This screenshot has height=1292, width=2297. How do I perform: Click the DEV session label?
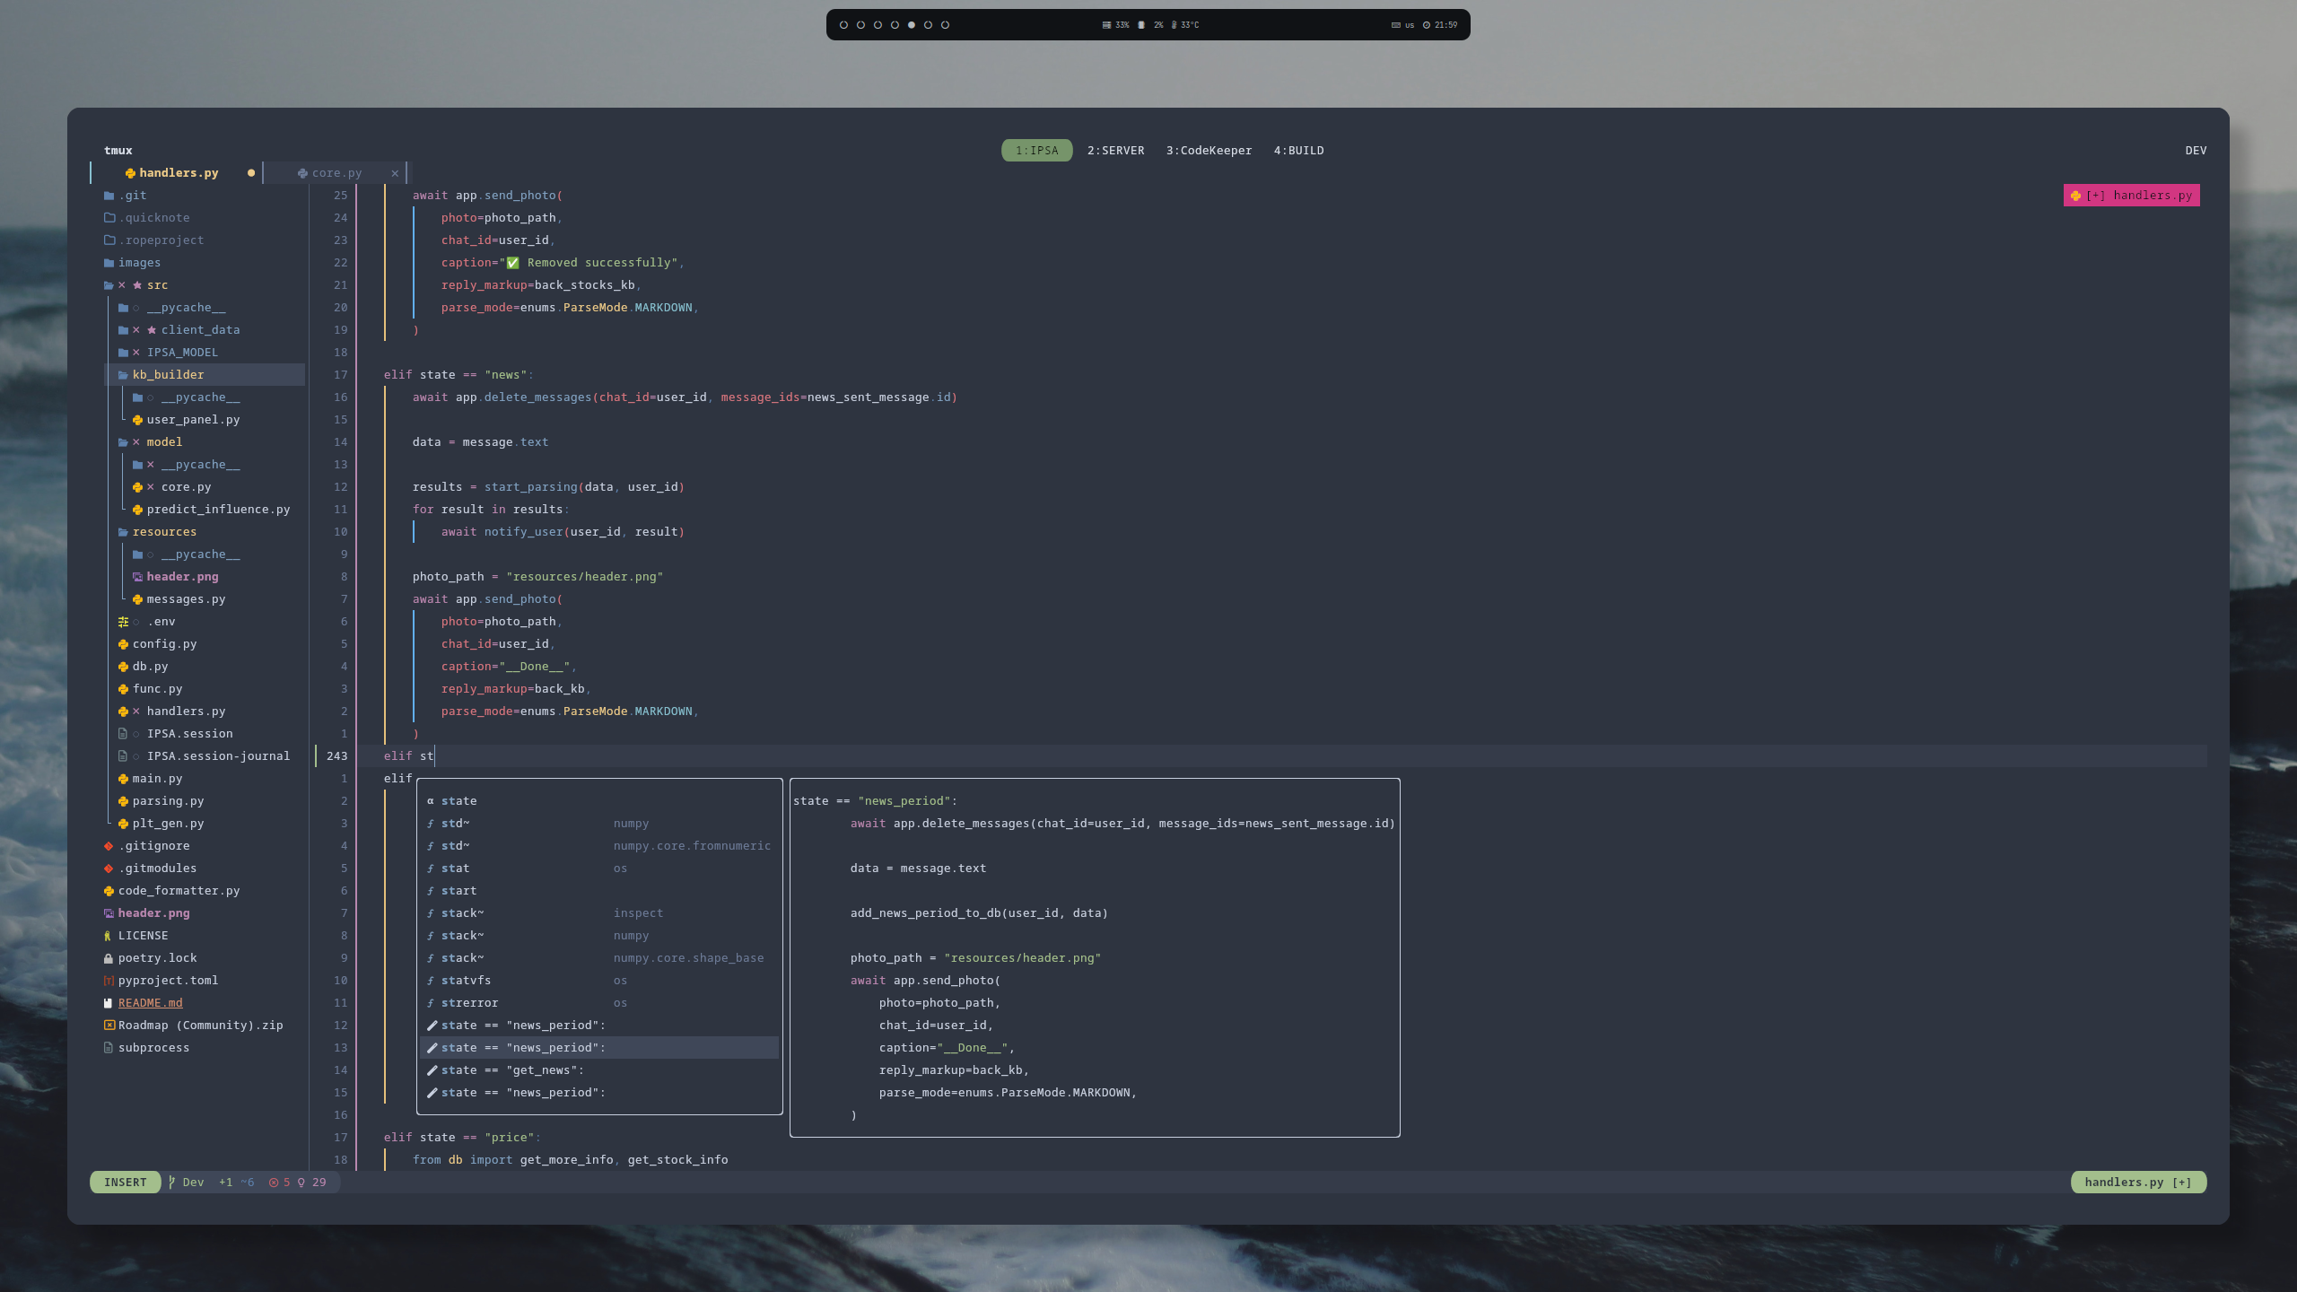[2196, 151]
